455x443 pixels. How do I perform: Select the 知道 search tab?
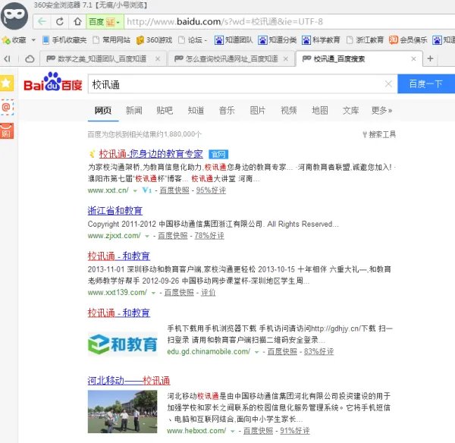(196, 110)
